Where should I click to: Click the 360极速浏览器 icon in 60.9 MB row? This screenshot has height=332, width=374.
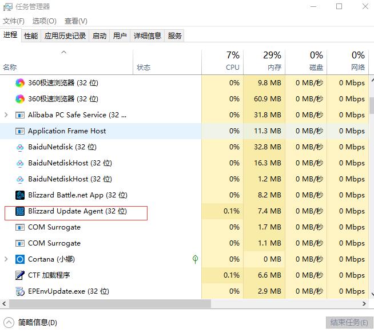[x=20, y=99]
